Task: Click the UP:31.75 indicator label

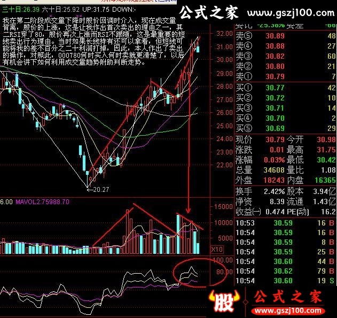Action: coord(96,10)
